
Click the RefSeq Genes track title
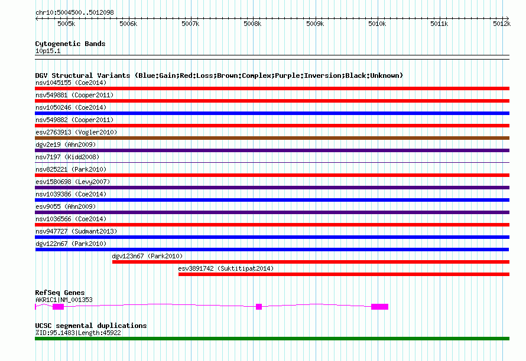tap(60, 293)
